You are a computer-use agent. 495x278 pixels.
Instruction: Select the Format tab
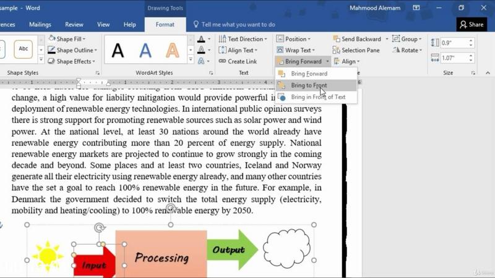point(165,24)
